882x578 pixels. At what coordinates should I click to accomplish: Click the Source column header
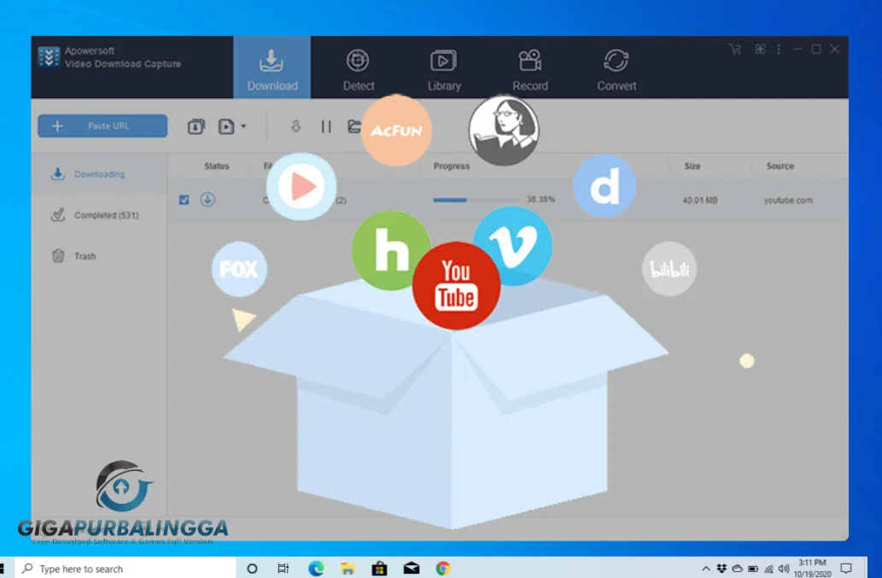780,166
